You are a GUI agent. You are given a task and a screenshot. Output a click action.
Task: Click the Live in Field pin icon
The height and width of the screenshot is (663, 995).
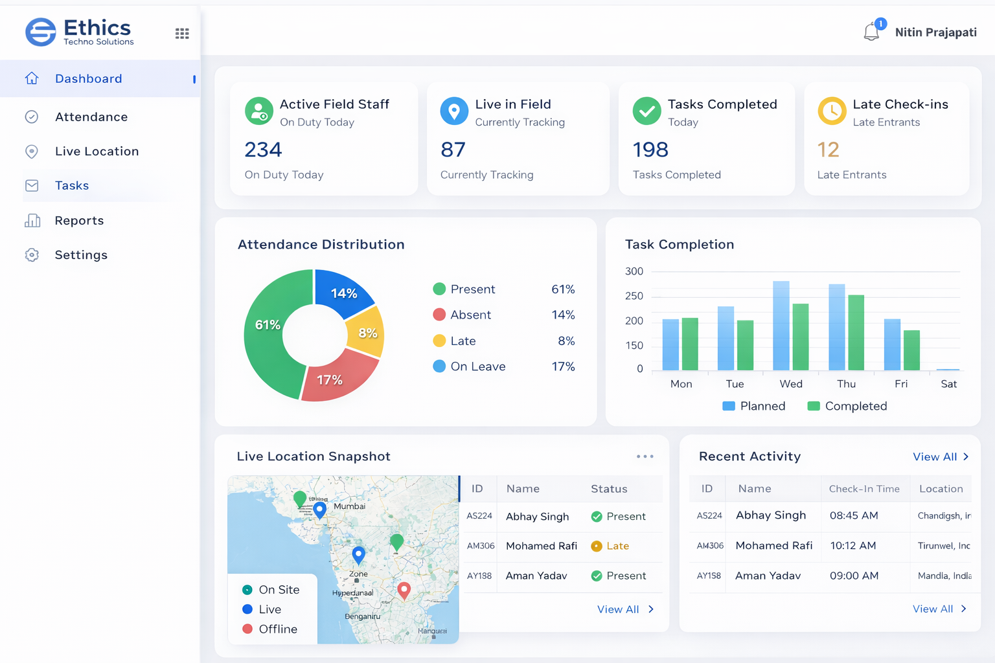454,111
